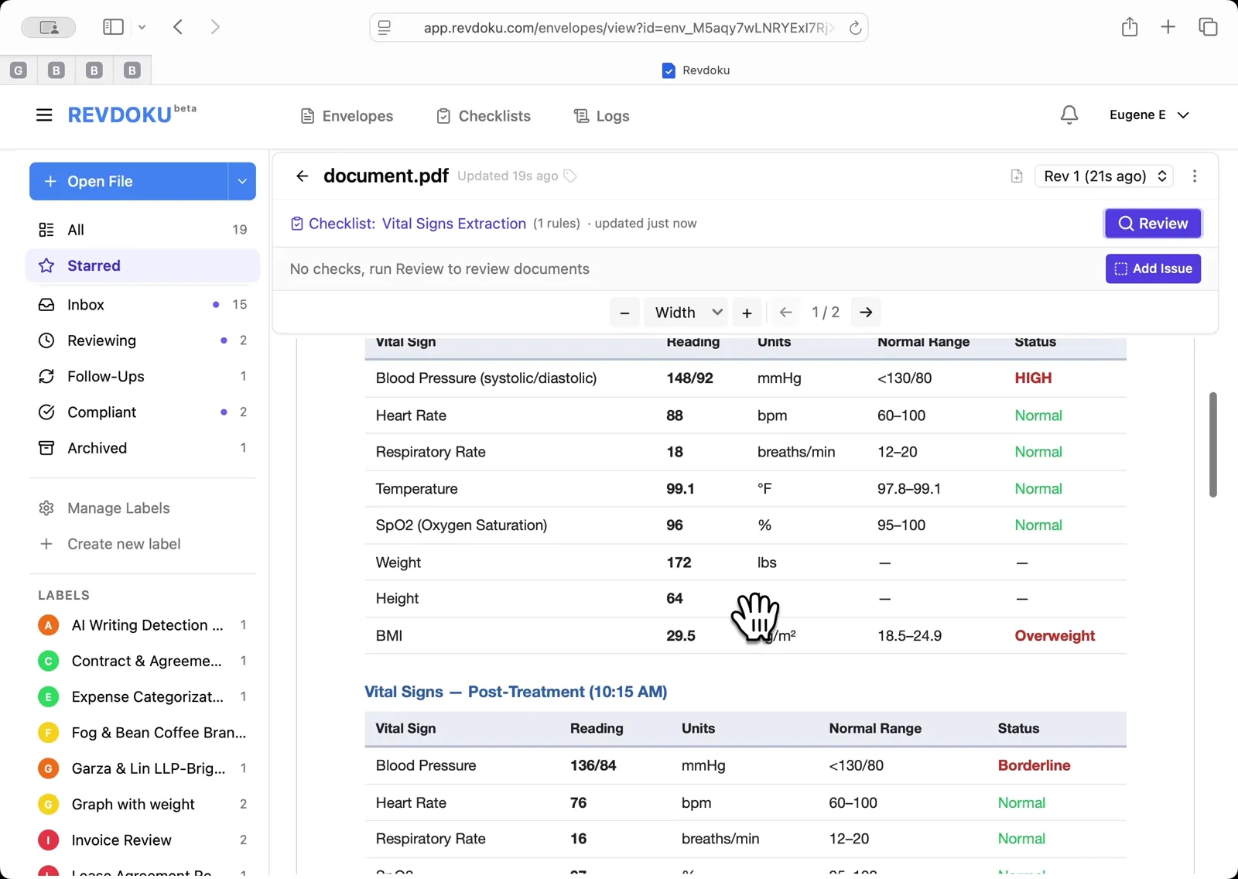
Task: Go to next page arrow
Action: pyautogui.click(x=866, y=313)
